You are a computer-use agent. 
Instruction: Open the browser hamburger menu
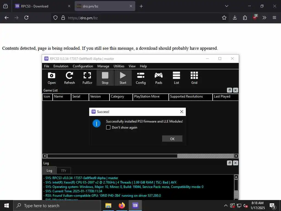274,18
